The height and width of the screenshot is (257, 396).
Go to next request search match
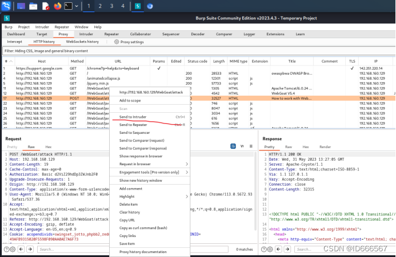click(x=30, y=250)
